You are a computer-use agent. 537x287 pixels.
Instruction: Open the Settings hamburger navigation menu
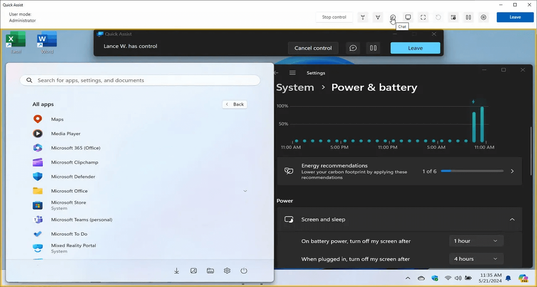click(292, 73)
